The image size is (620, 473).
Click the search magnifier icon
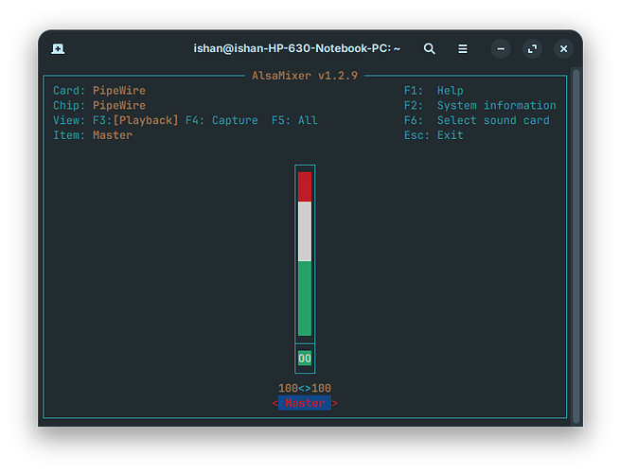pyautogui.click(x=430, y=48)
